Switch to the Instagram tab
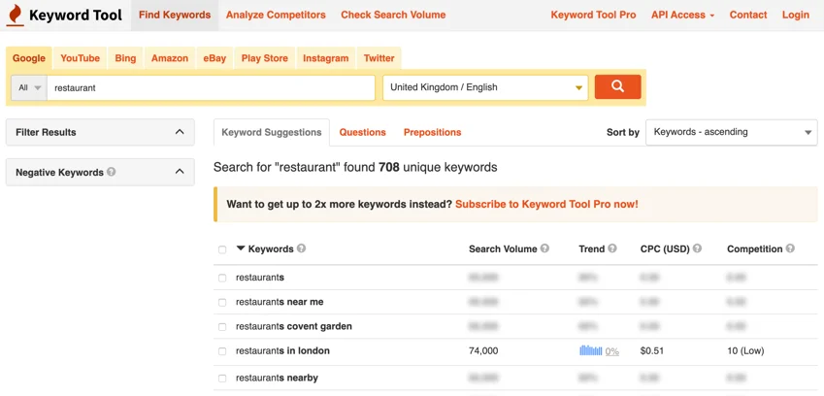This screenshot has width=824, height=396. [326, 58]
